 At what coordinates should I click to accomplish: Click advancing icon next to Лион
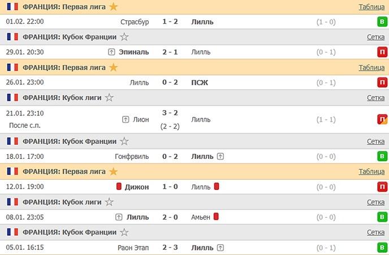click(126, 120)
